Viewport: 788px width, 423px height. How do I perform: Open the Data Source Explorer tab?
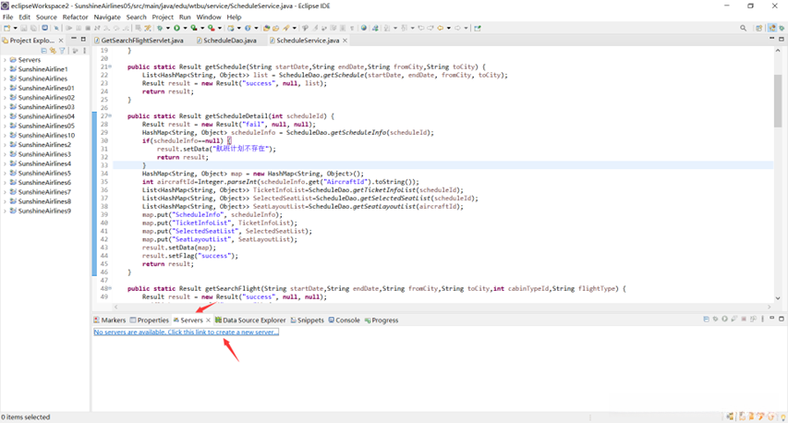250,320
